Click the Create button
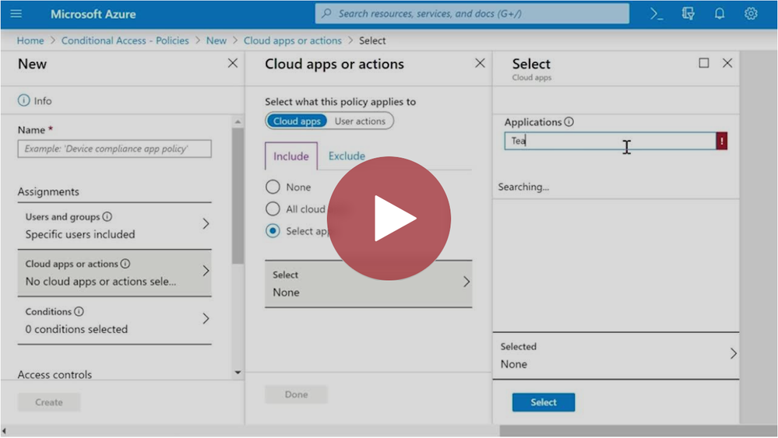 tap(48, 402)
